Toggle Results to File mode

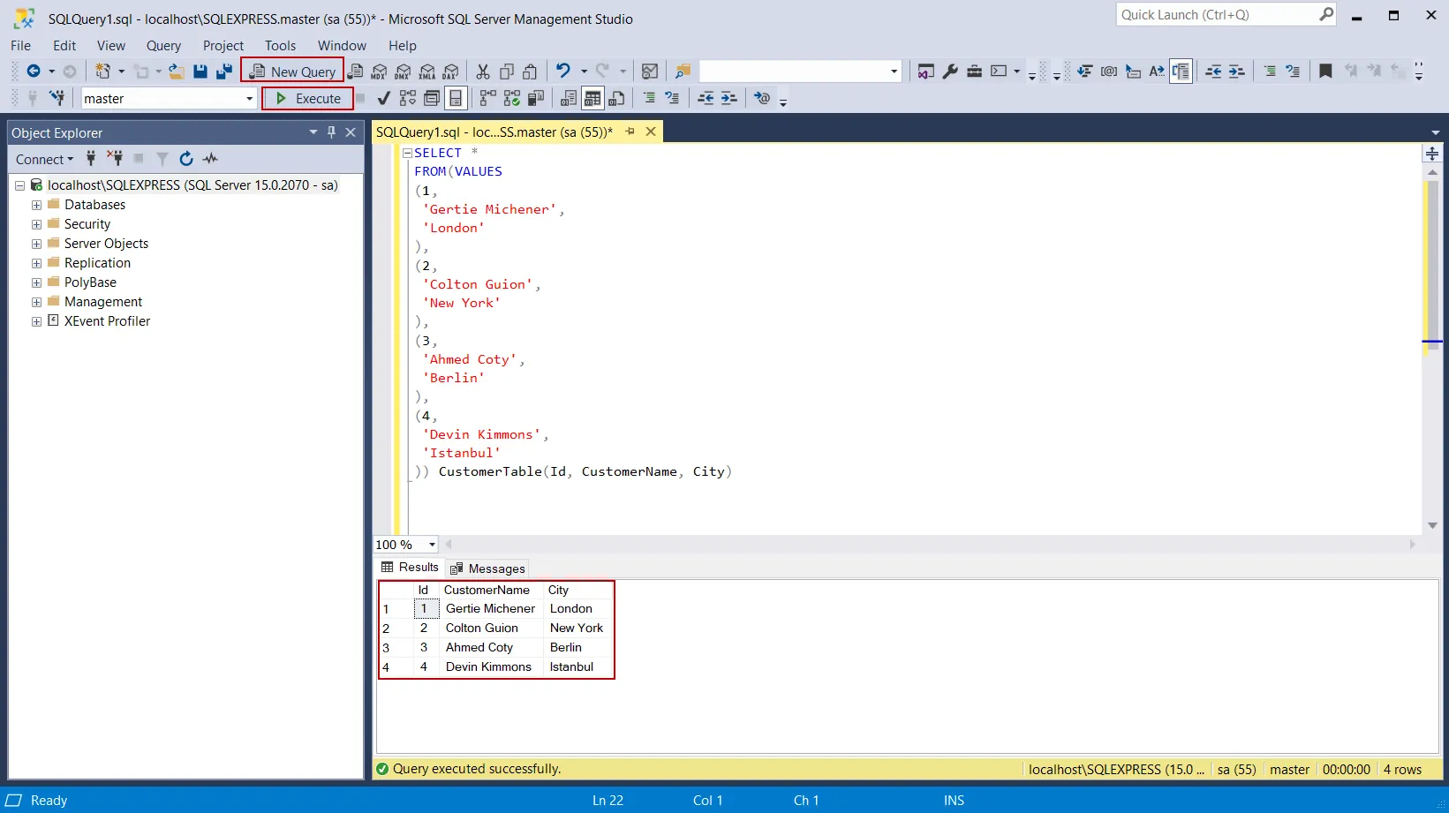point(616,98)
